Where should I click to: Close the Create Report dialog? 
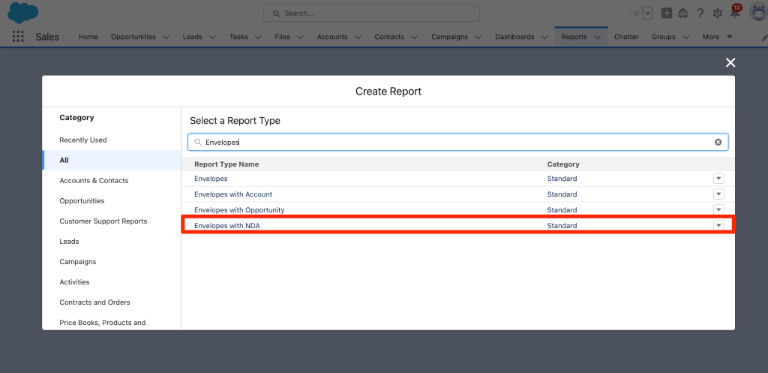coord(730,62)
